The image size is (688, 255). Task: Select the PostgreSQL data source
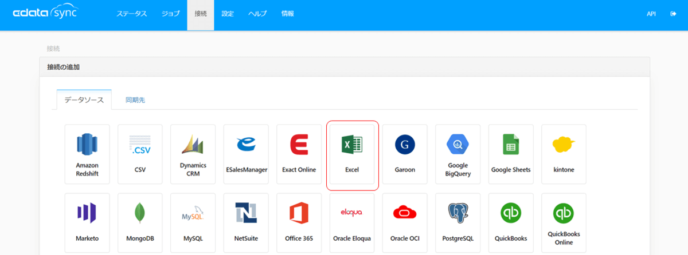(458, 223)
